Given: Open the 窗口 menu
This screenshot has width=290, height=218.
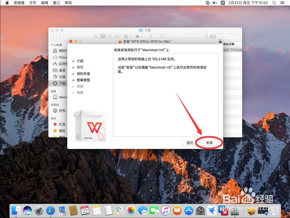Looking at the screenshot, I should click(56, 3).
